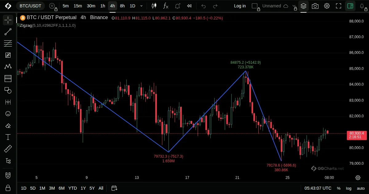Toggle magnet mode in left toolbar
369x194 pixels.
[x=8, y=176]
